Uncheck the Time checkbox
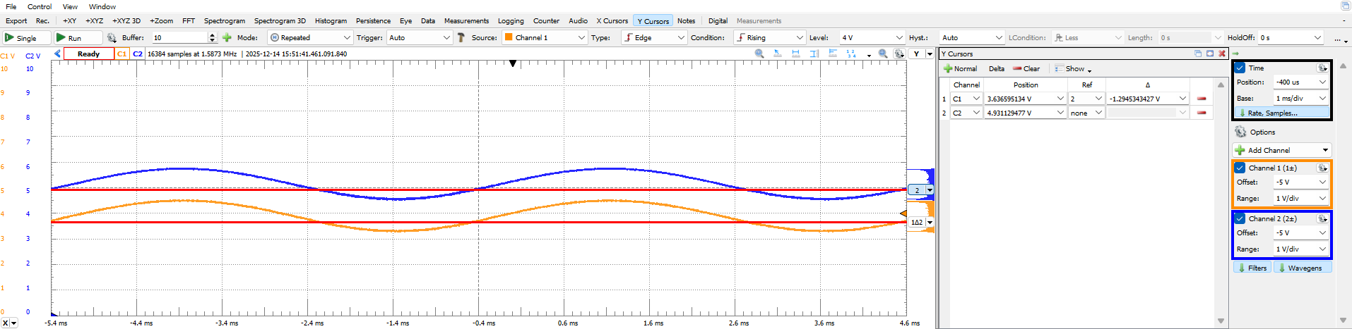This screenshot has height=329, width=1352. (1240, 68)
